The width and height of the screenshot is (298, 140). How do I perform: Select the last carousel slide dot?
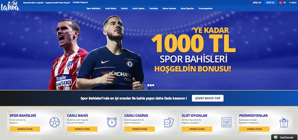(x=153, y=85)
